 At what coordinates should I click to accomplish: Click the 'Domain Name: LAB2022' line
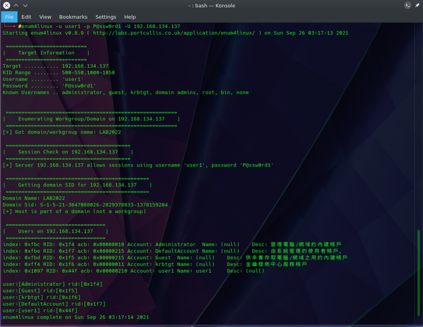click(34, 198)
